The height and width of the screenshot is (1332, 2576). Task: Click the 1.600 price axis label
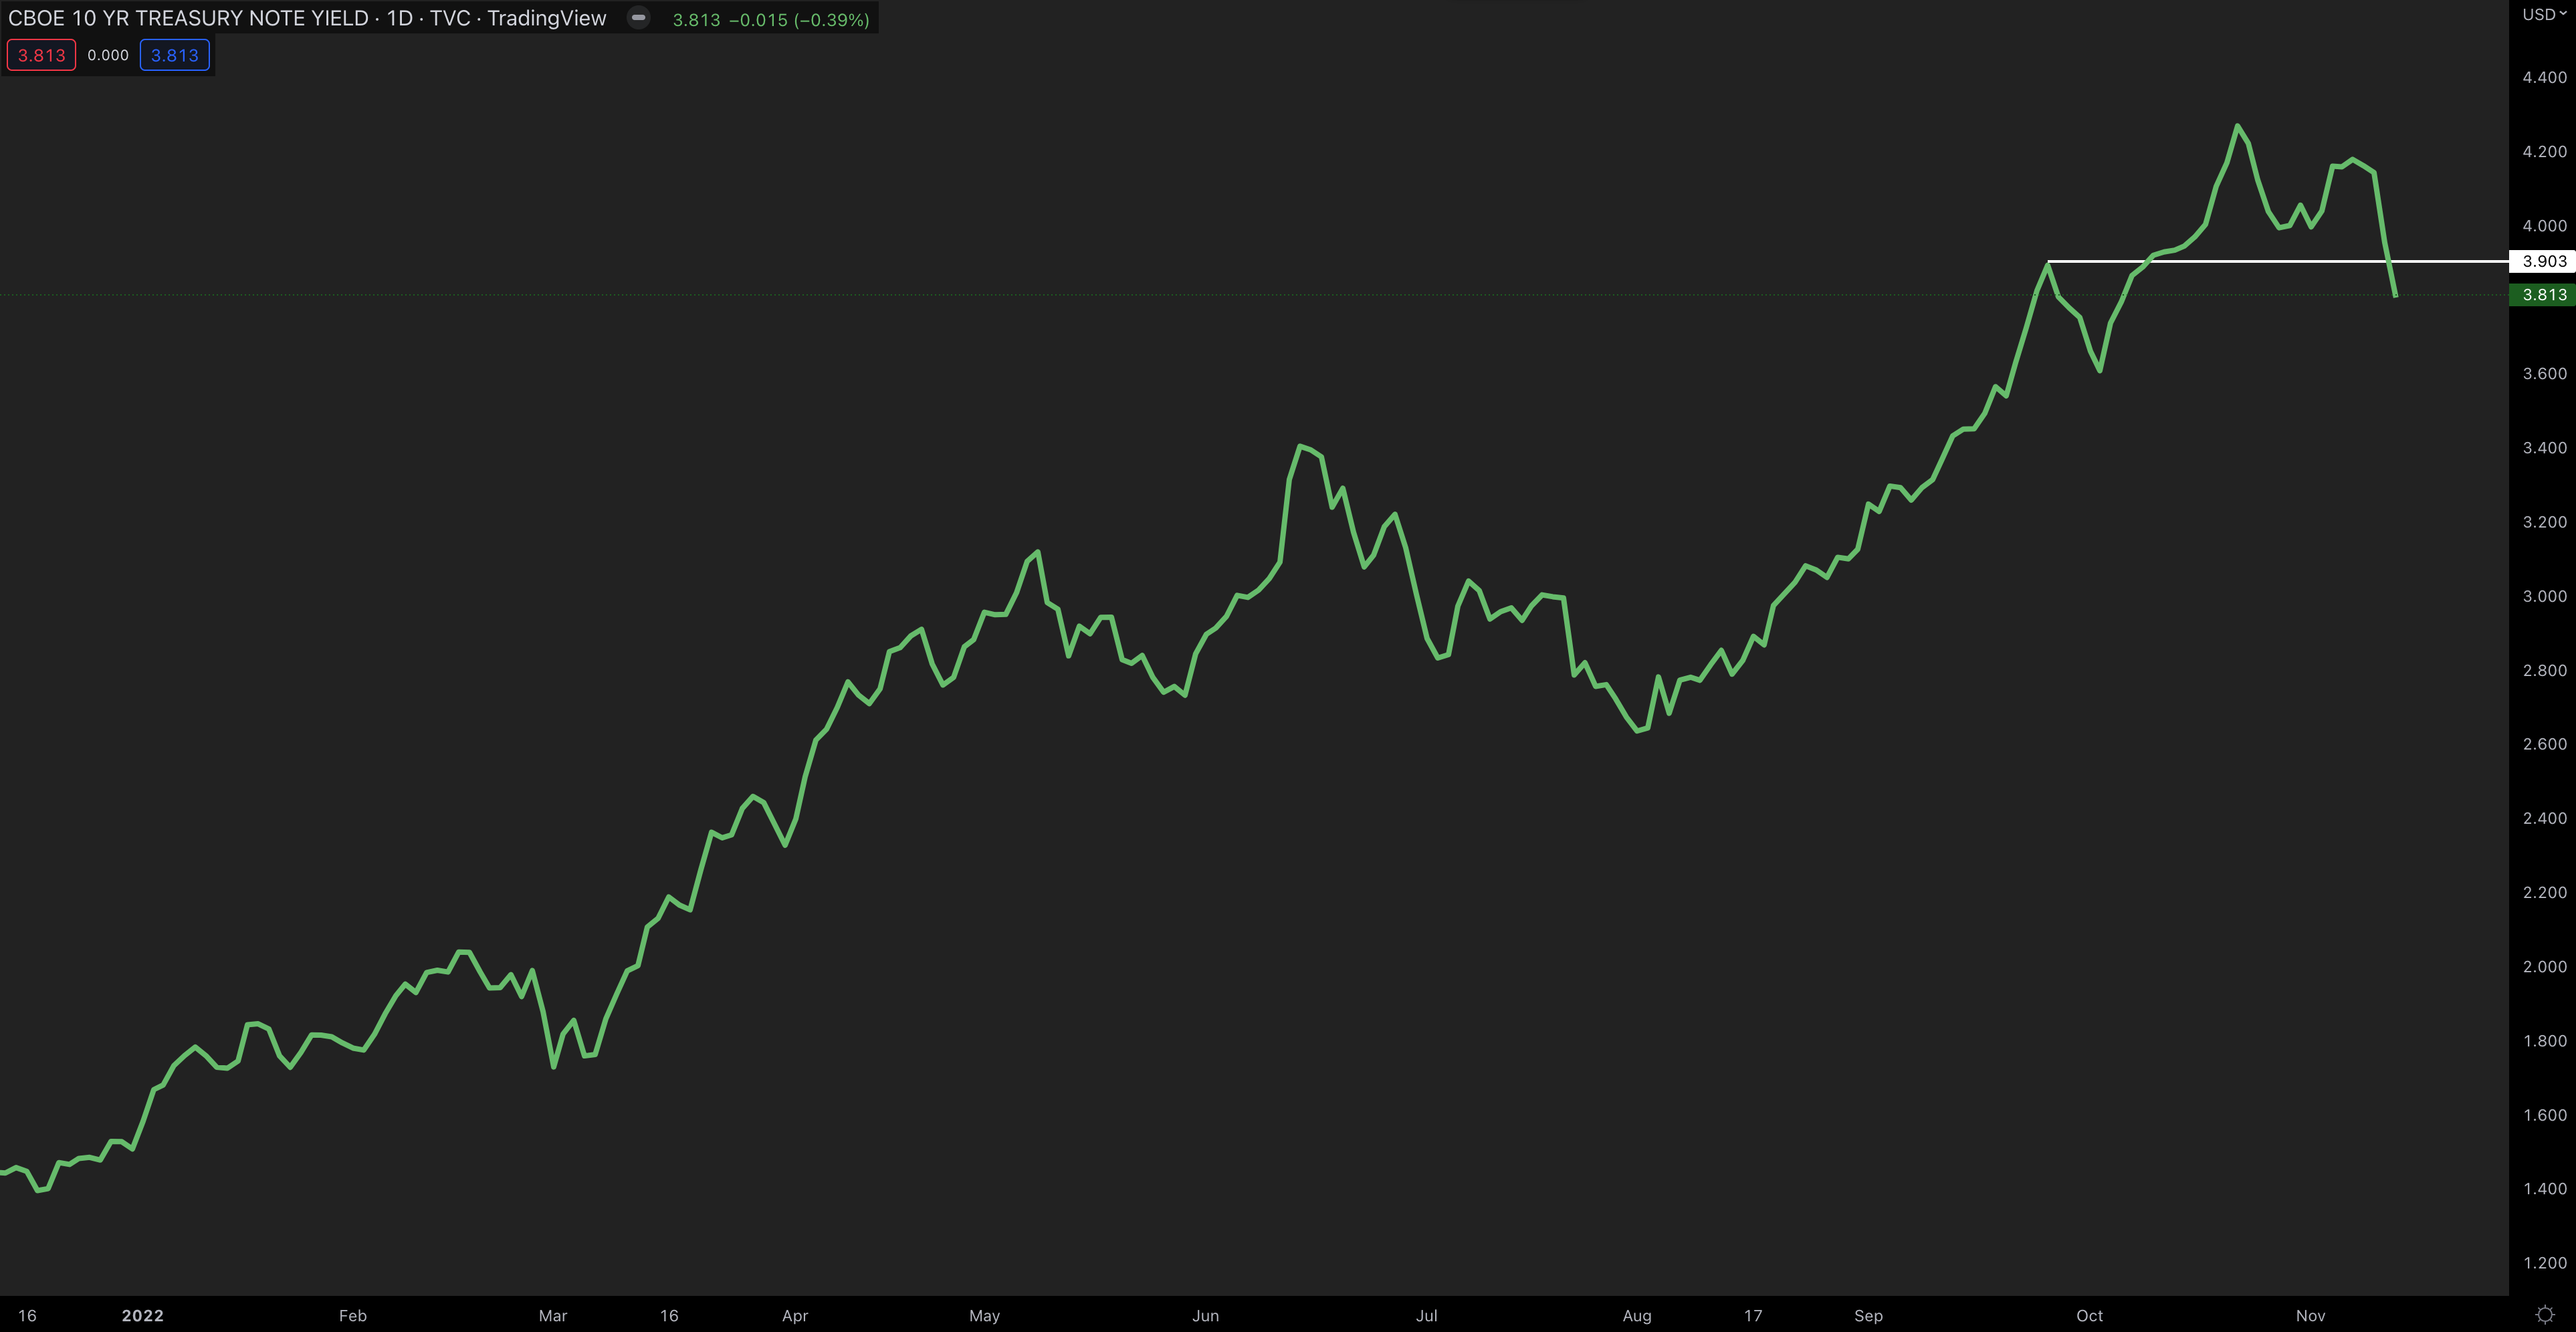pos(2544,1115)
